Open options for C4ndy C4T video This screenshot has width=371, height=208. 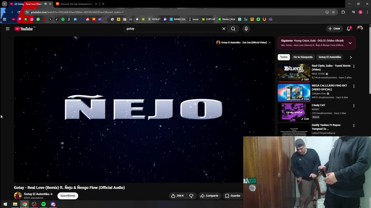tap(354, 106)
